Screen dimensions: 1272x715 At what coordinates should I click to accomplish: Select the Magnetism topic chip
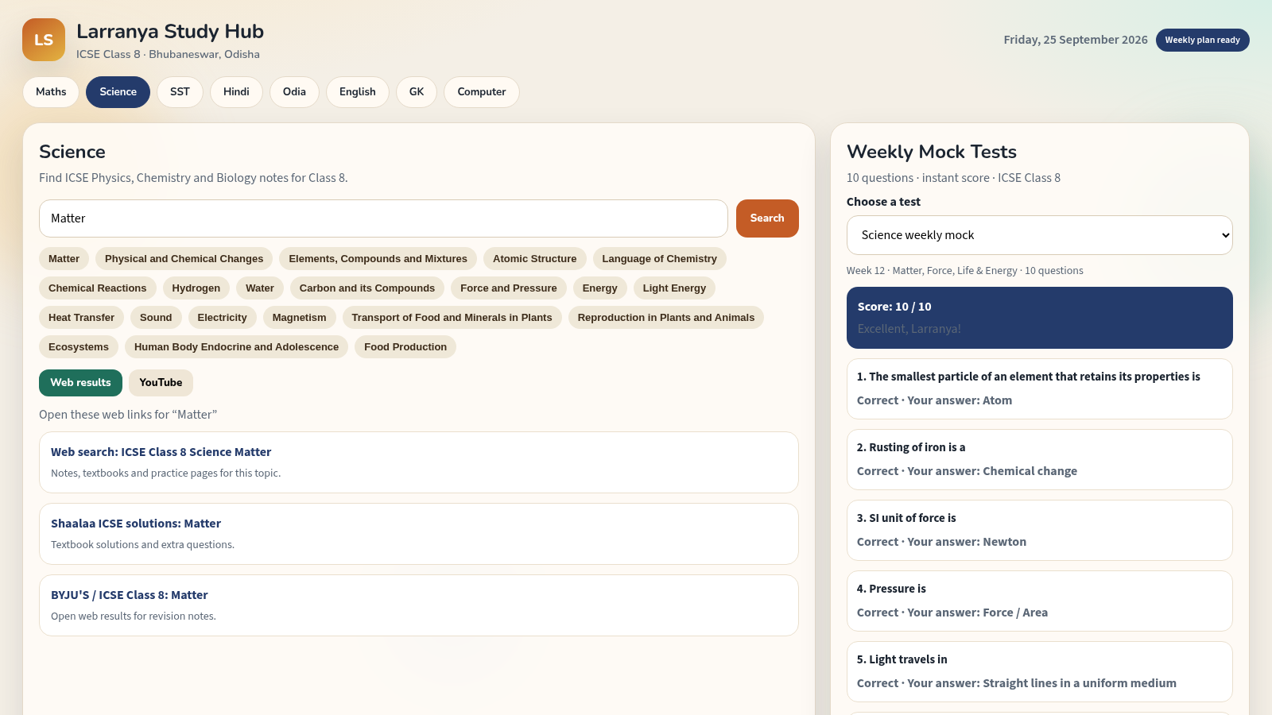click(x=299, y=318)
